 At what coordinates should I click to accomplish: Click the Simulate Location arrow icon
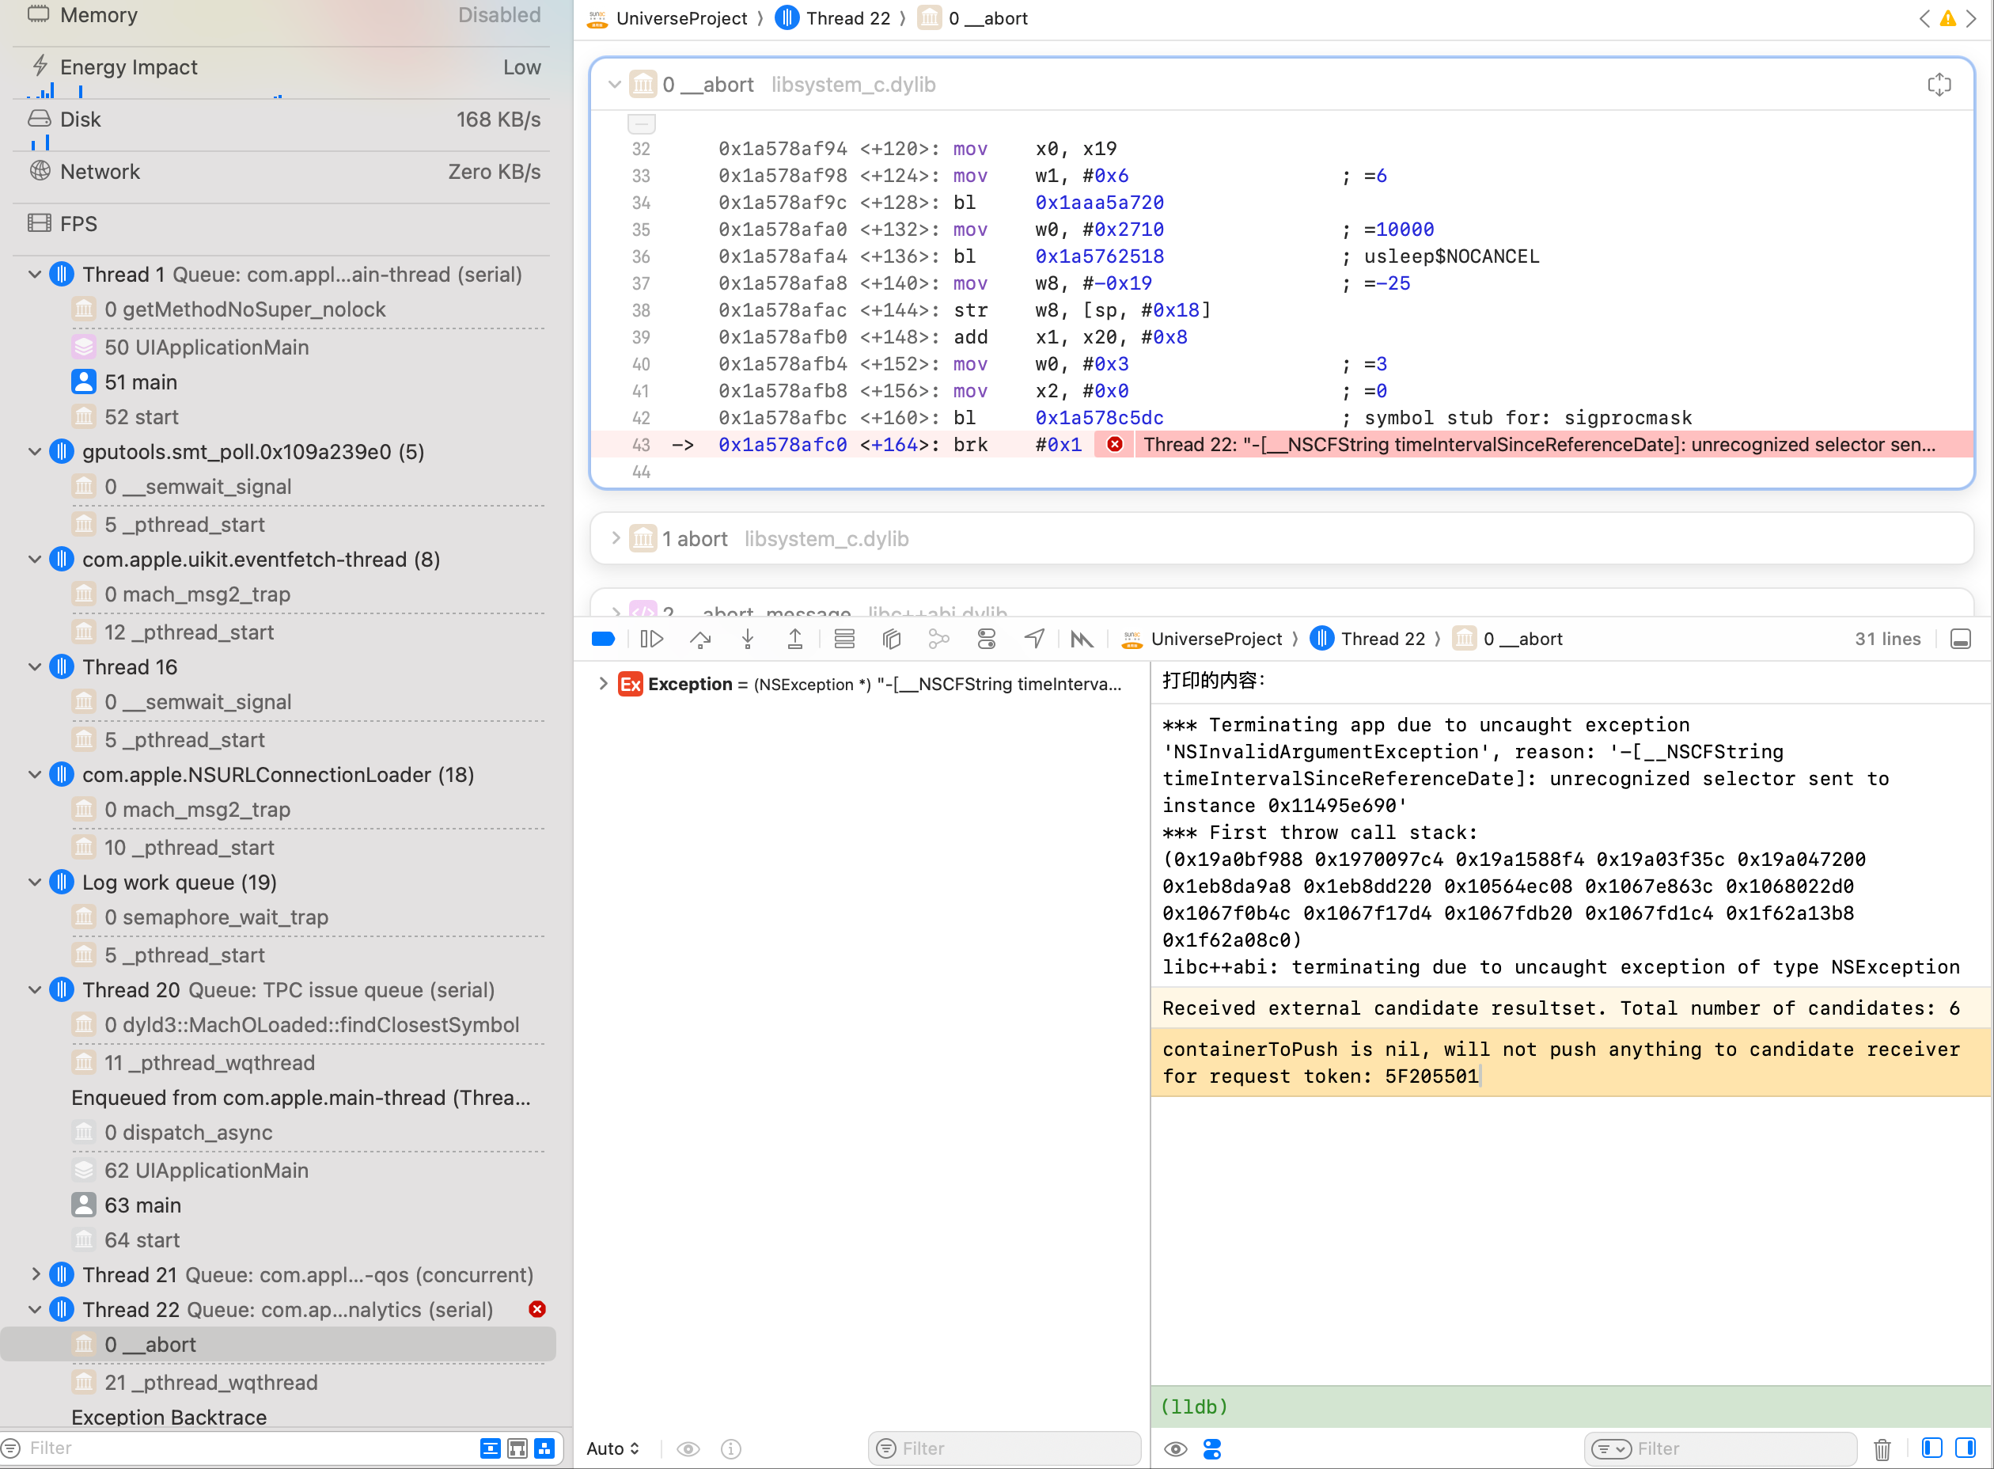(x=1034, y=639)
